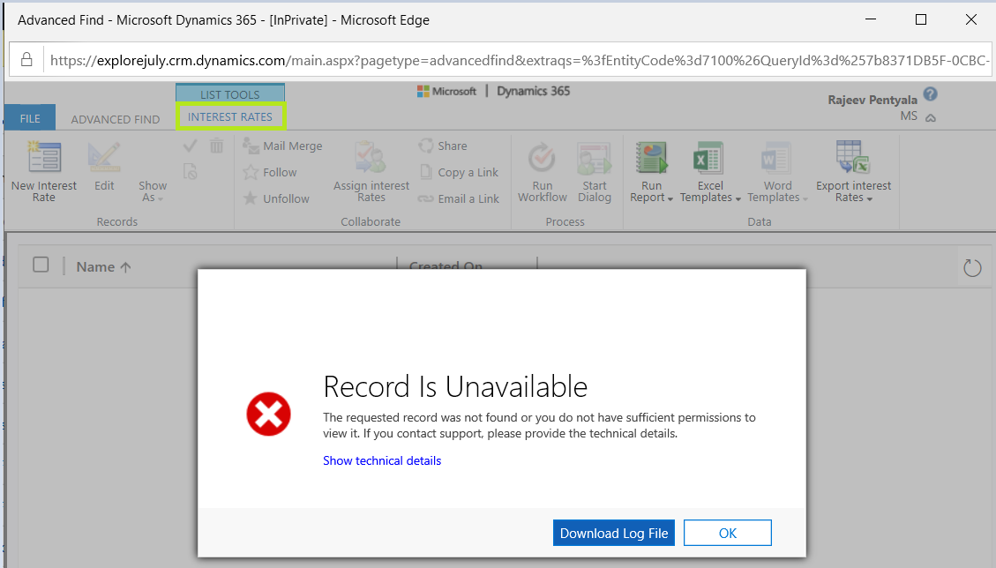Click the Microsoft logo in header
996x568 pixels.
pyautogui.click(x=446, y=92)
